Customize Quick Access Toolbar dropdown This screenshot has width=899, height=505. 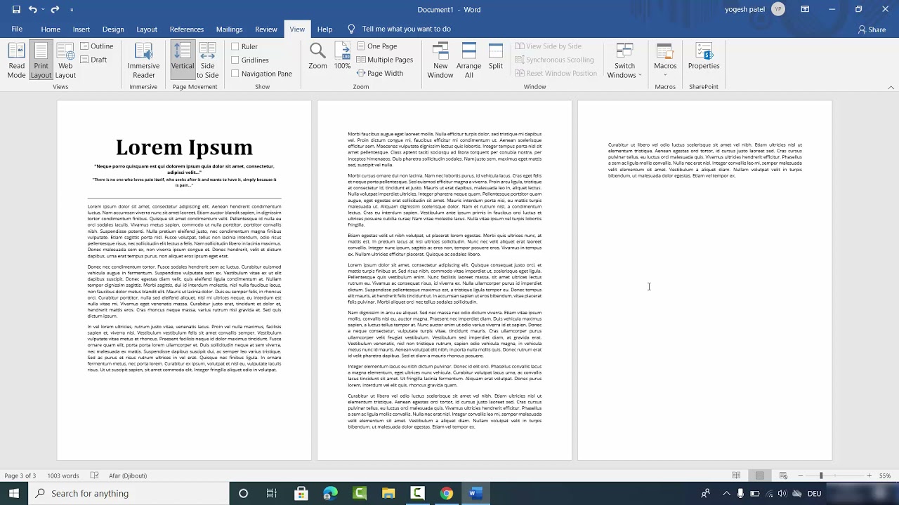click(72, 10)
